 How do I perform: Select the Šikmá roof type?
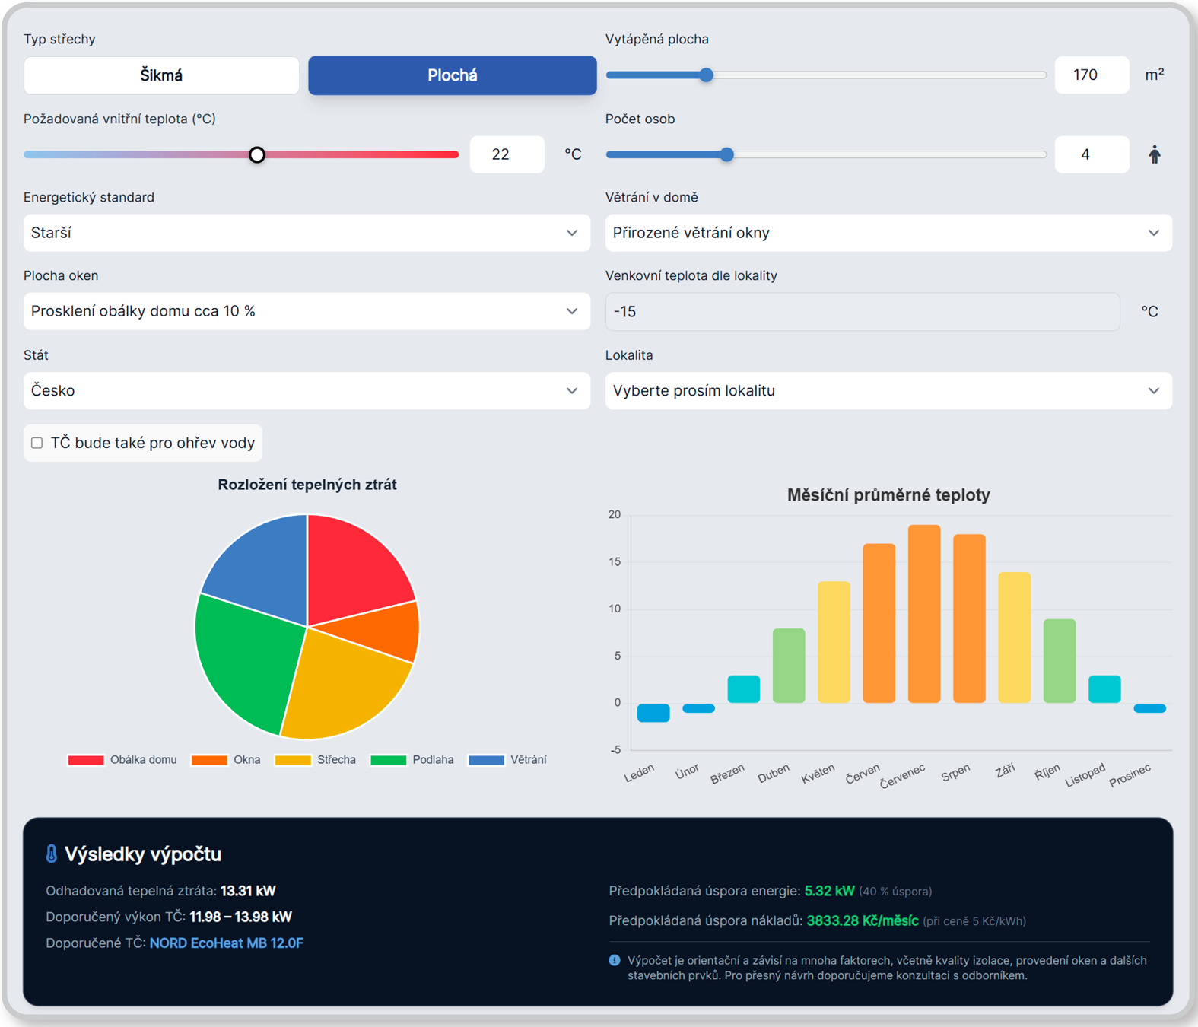161,75
